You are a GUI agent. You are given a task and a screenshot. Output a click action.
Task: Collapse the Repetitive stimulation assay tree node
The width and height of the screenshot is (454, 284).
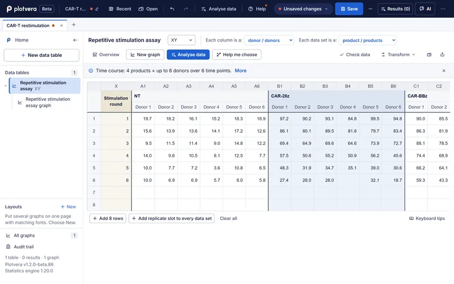point(6,86)
